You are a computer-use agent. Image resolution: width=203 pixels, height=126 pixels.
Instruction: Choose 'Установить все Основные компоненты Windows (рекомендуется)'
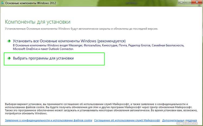[69, 41]
